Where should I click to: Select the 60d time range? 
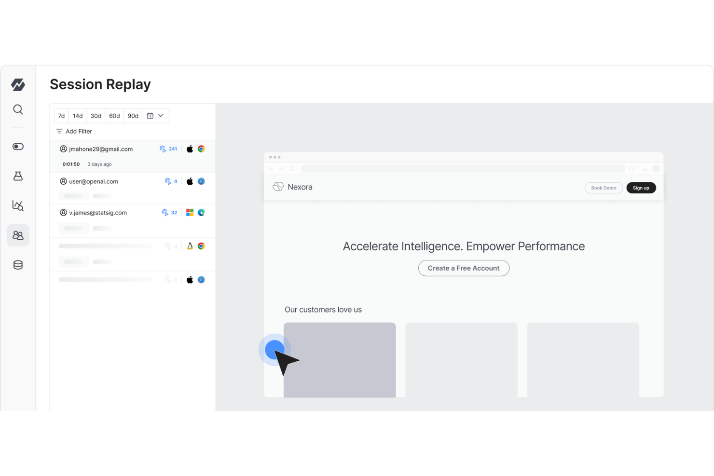114,116
